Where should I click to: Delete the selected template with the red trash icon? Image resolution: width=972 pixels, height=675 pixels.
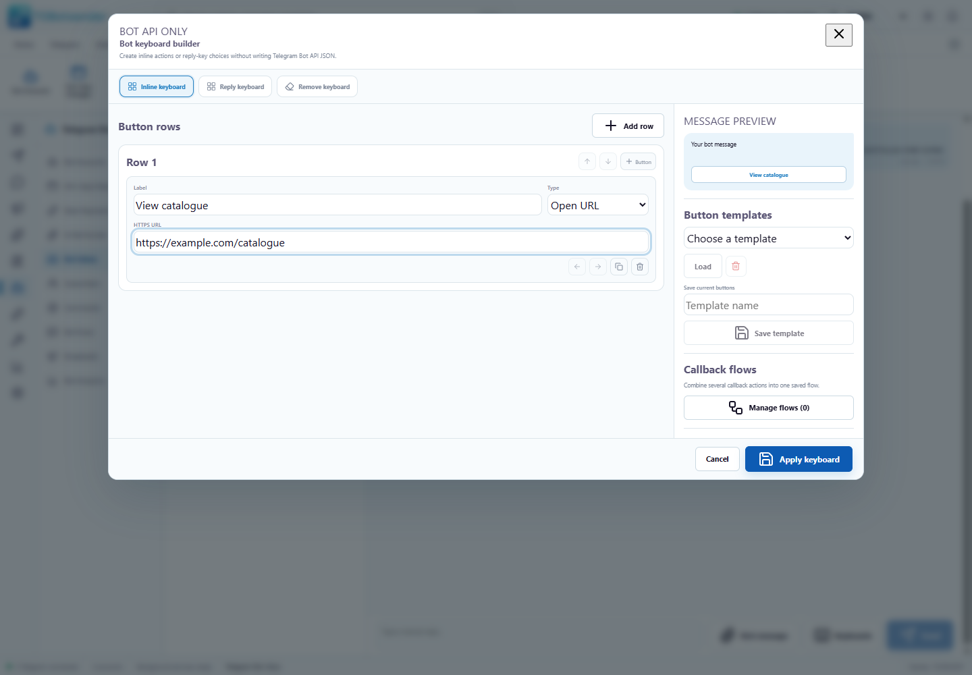[x=736, y=267]
